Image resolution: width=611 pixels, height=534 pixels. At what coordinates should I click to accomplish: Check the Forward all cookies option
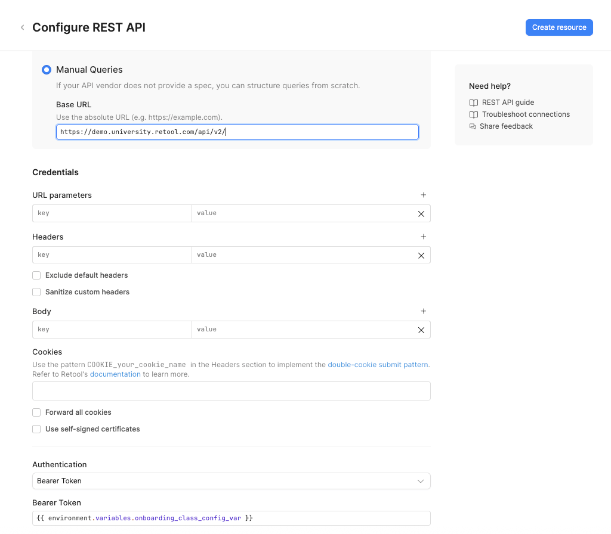coord(37,412)
